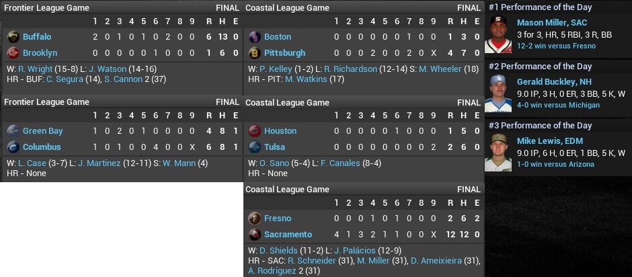Click the Columbus team logo icon

[13, 147]
